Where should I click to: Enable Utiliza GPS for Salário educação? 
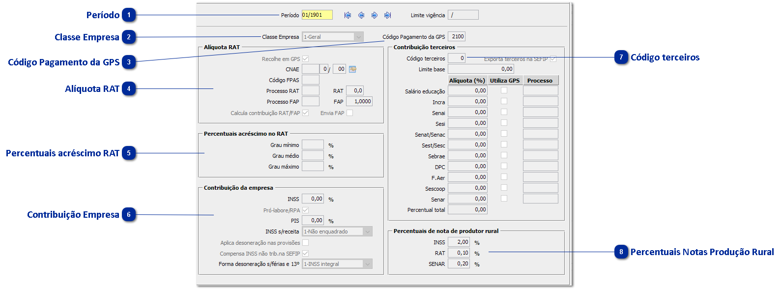(x=504, y=90)
